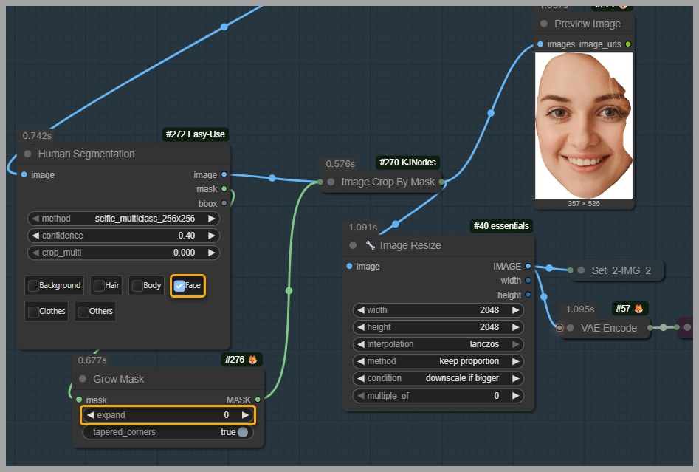Increase the expand value with right arrow
The image size is (699, 472).
click(x=245, y=415)
